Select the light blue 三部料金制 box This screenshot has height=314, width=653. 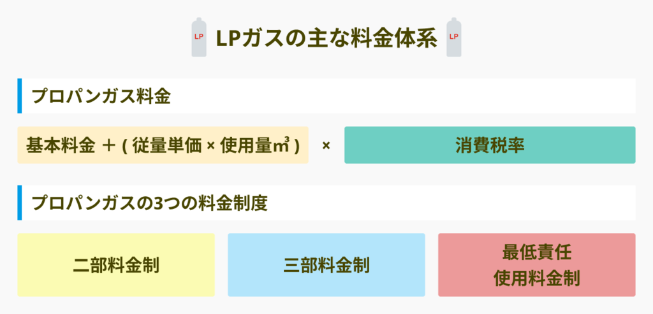point(326,265)
